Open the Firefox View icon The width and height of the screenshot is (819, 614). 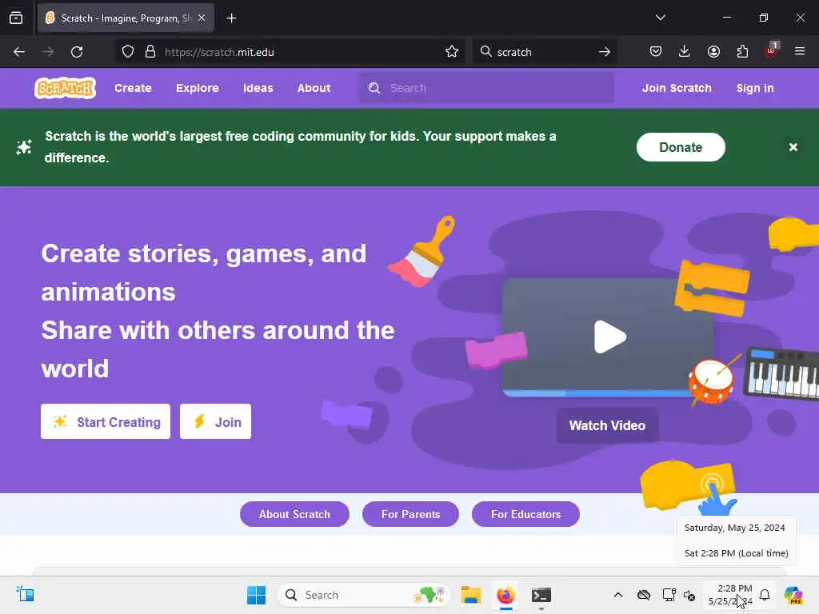(16, 18)
